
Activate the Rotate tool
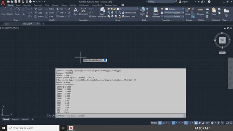tap(50, 9)
